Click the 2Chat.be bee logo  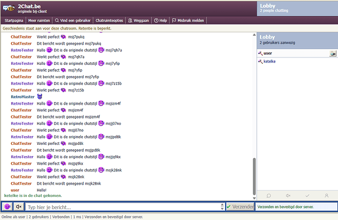coord(9,8)
